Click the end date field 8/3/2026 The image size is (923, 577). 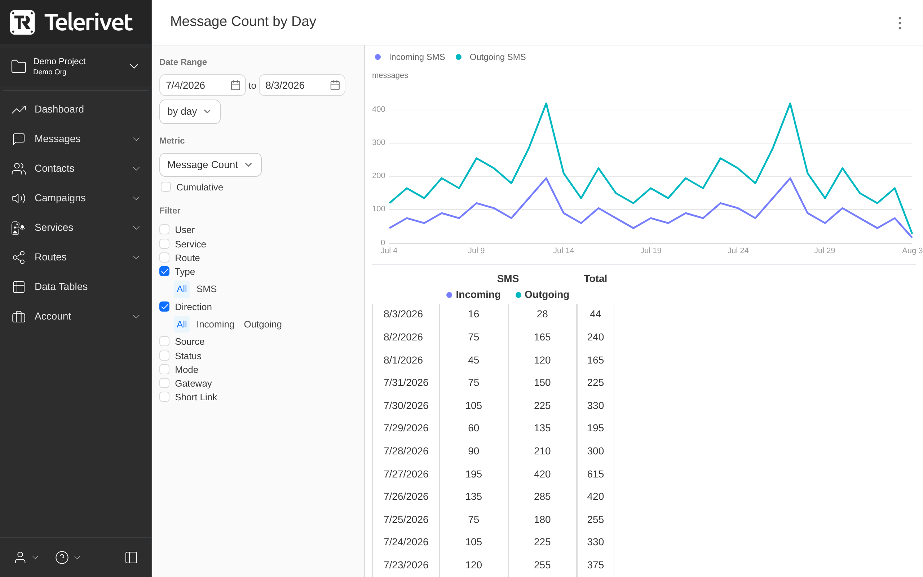point(302,85)
